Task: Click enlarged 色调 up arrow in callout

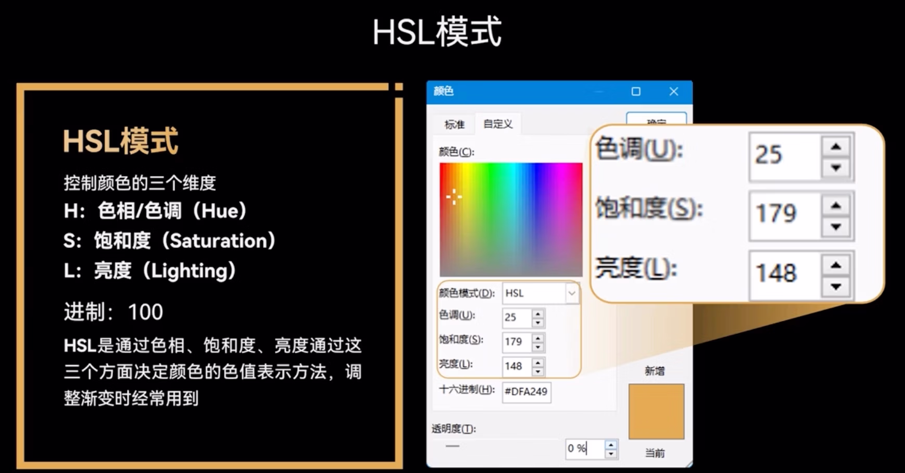Action: coord(836,147)
